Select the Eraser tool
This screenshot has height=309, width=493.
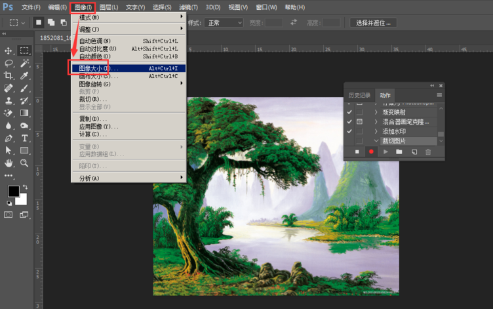click(9, 113)
